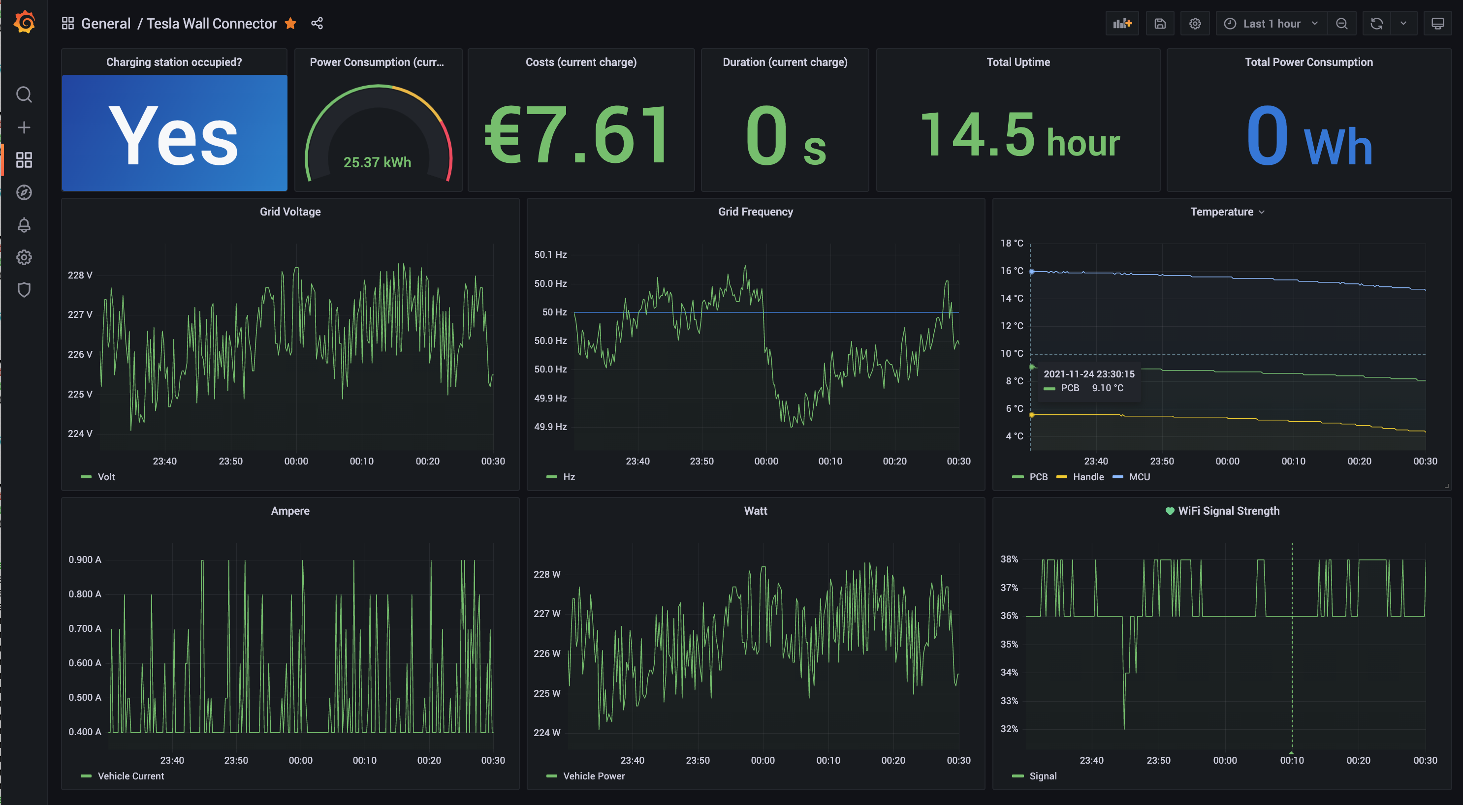Toggle the Hz series in legend
The image size is (1463, 805).
pos(569,477)
